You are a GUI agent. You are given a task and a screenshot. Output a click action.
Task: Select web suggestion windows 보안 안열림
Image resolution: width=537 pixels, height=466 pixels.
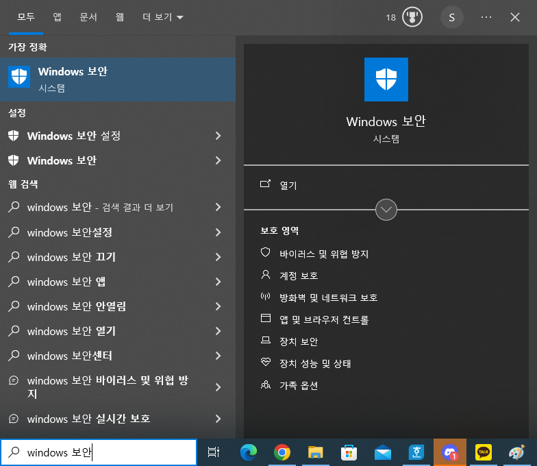[118, 307]
